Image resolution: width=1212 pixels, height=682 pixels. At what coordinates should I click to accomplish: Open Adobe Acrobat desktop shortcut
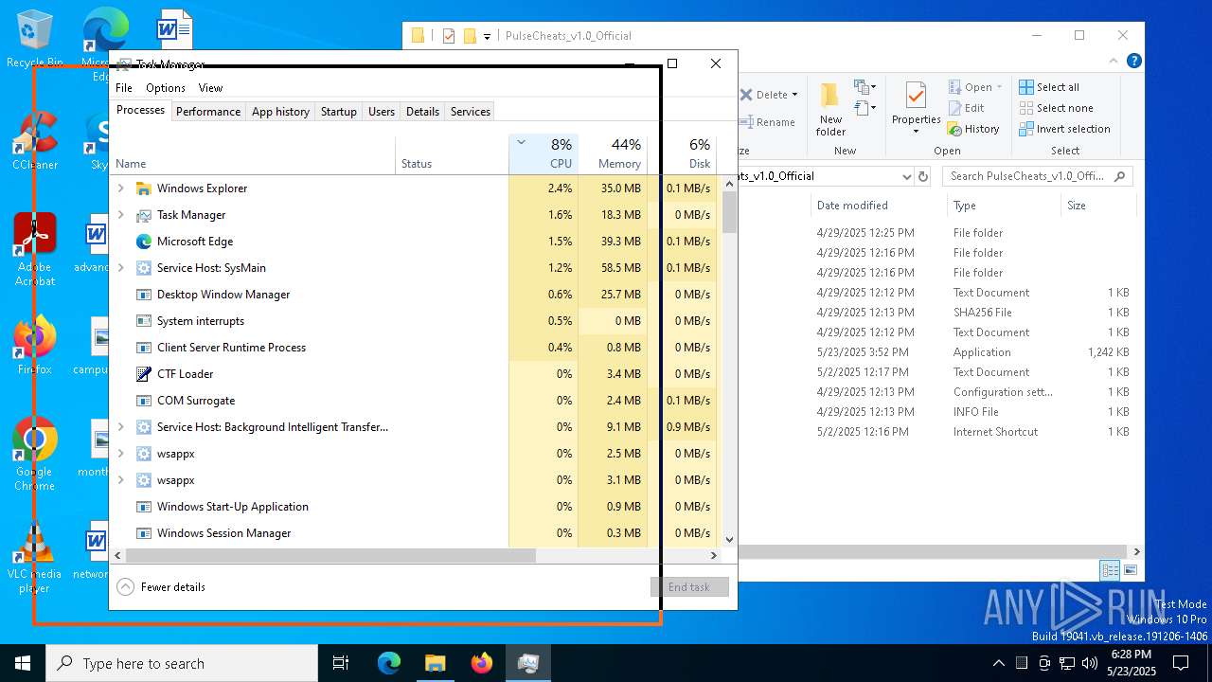click(34, 249)
